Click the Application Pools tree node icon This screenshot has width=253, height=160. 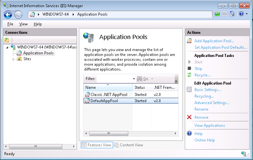[19, 53]
